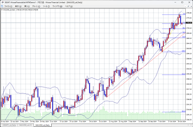Maximize the MT4 application window
This screenshot has height=127, width=193.
tap(182, 2)
